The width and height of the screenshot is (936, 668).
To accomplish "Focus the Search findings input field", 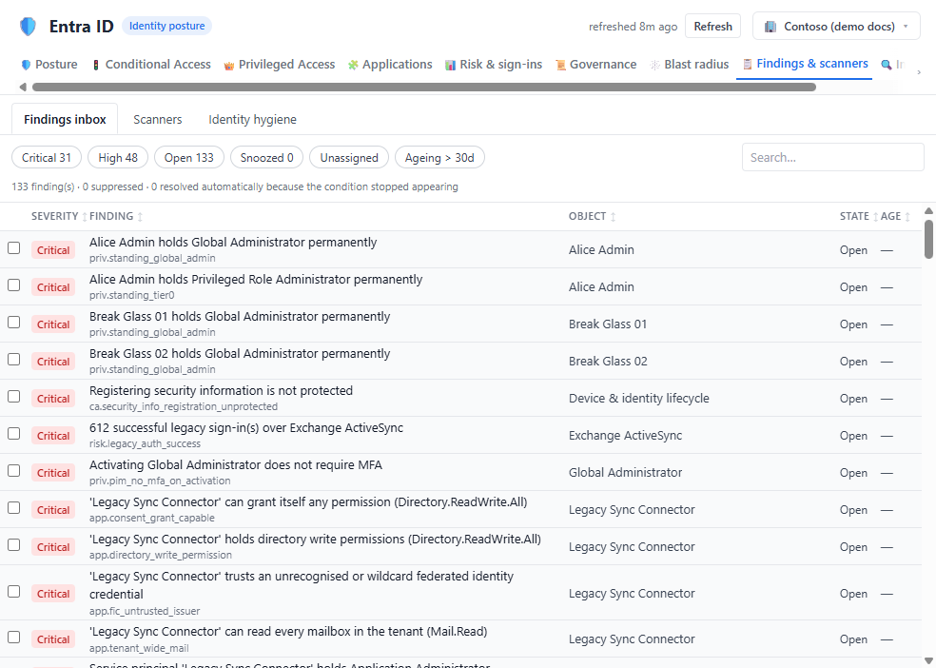I will click(x=832, y=158).
